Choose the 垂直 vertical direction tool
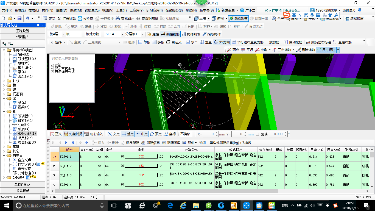375x211 pixels. [x=206, y=42]
